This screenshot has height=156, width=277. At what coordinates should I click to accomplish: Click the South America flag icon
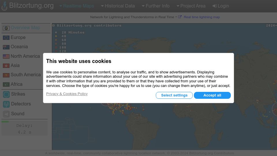[6, 75]
